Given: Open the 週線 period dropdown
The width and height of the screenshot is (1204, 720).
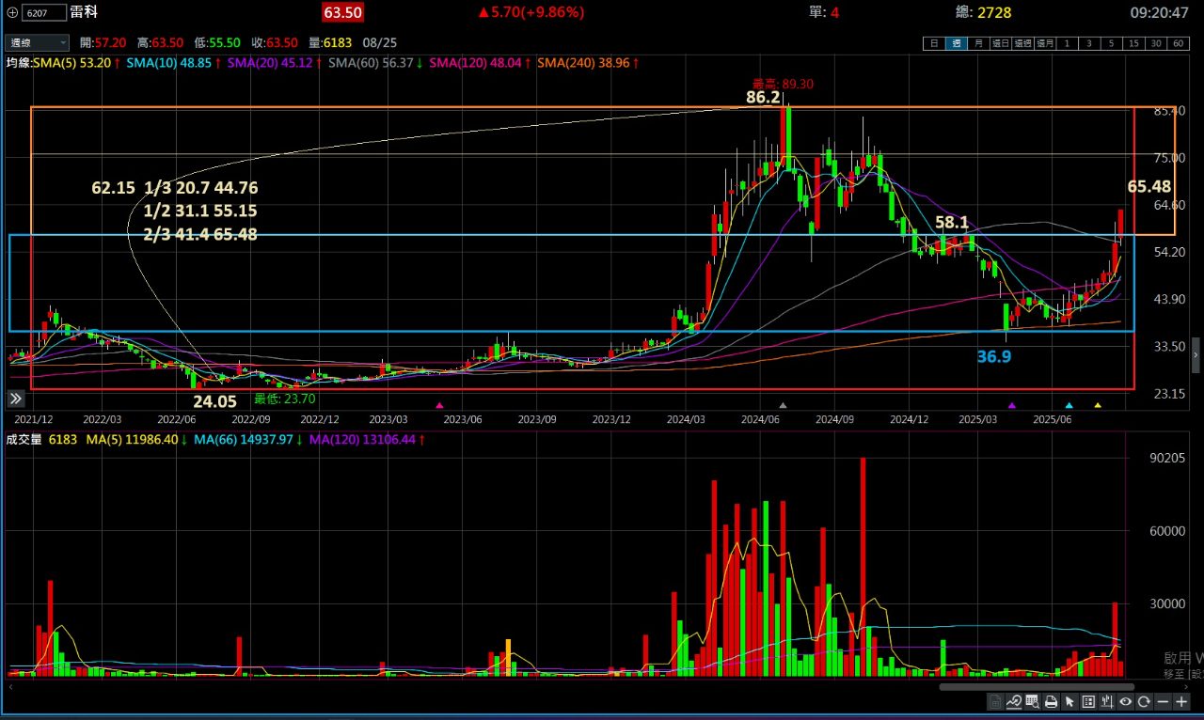Looking at the screenshot, I should click(38, 42).
